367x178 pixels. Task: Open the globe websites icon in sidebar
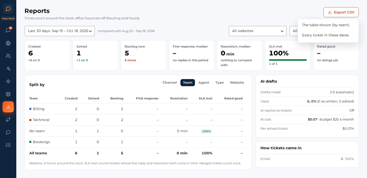[x=8, y=43]
